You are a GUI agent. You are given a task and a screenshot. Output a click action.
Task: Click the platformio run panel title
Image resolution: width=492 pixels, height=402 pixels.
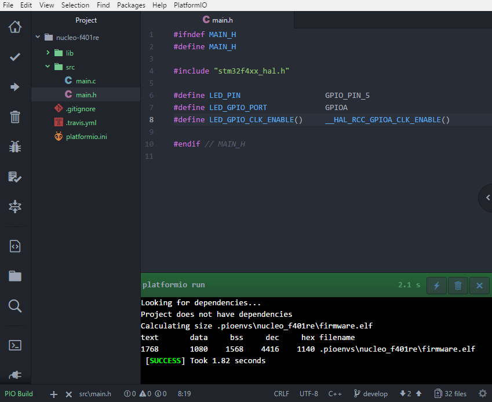point(173,285)
